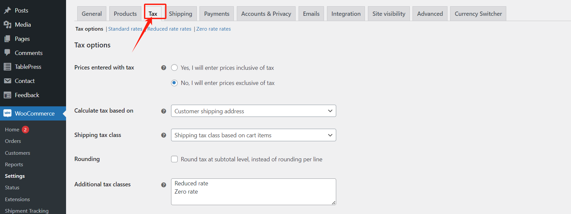Screen dimensions: 571x214
Task: Click the Media icon in sidebar
Action: pyautogui.click(x=7, y=25)
